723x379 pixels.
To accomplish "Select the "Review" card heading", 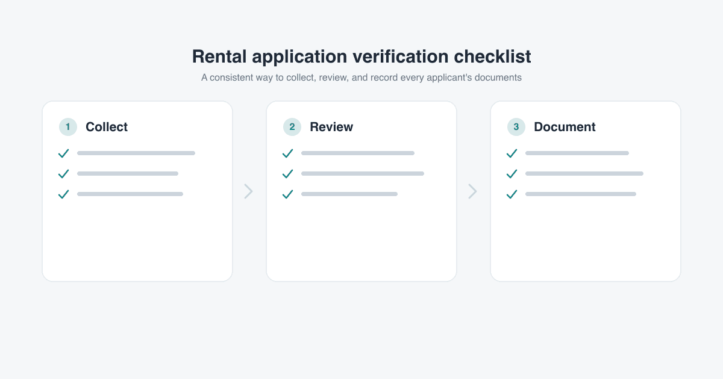I will click(331, 127).
